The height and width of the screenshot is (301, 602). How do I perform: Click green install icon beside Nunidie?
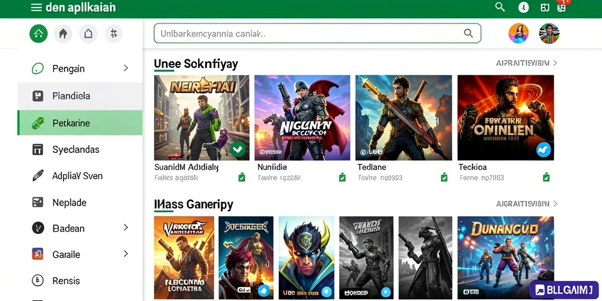pyautogui.click(x=342, y=178)
